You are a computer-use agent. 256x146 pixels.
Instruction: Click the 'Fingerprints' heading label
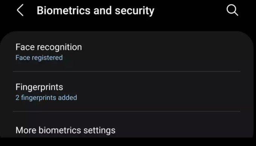[40, 87]
